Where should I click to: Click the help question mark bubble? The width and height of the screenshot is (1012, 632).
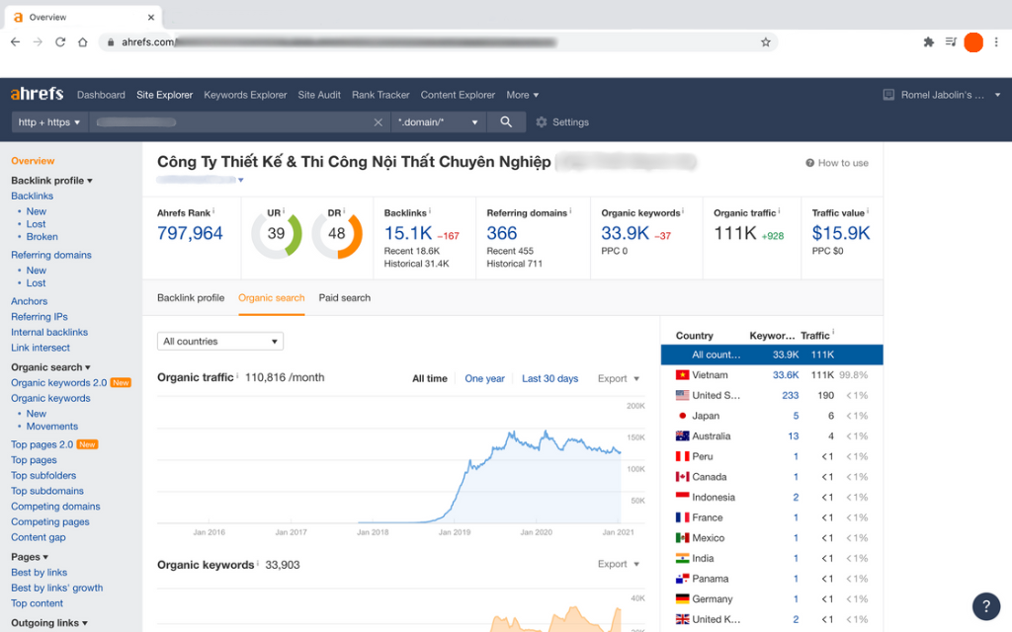[x=985, y=605]
